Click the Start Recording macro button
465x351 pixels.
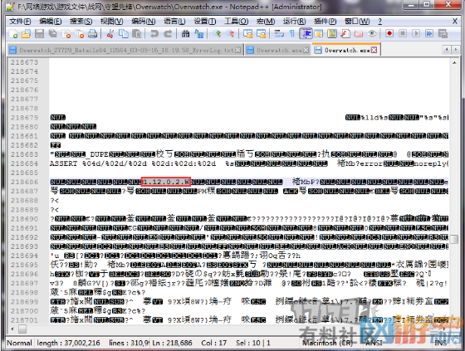[x=389, y=33]
